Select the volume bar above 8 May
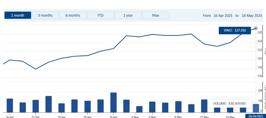Viewport: 266px width, 118px height. [x=178, y=107]
